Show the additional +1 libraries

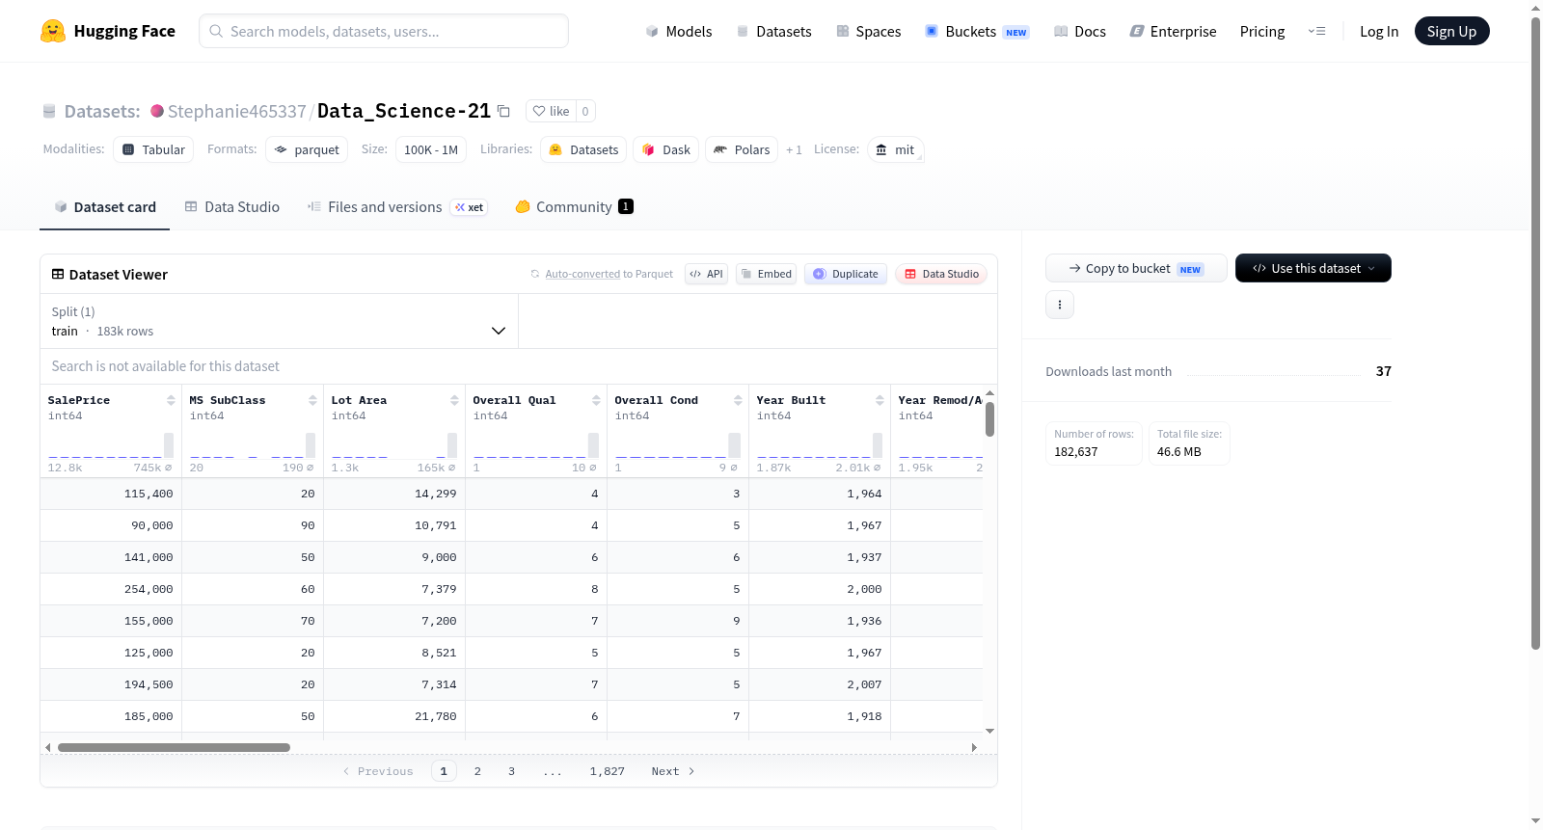click(x=794, y=149)
